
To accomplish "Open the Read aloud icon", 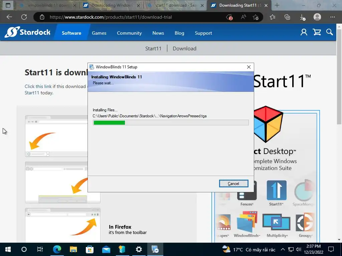I will click(243, 17).
